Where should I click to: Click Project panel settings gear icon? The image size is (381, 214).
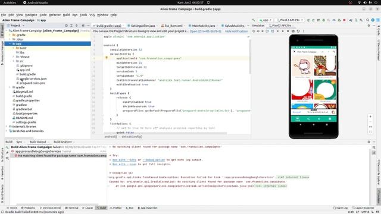(83, 26)
